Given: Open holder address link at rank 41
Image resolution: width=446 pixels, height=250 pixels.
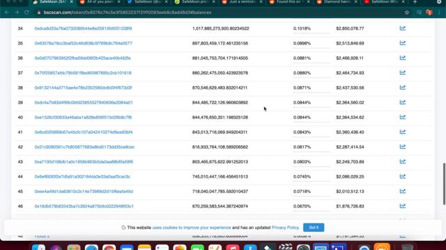Looking at the screenshot, I should [84, 132].
